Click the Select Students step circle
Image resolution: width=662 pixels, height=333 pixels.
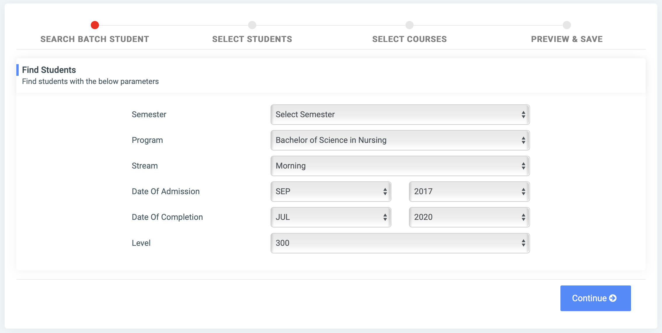pos(252,25)
